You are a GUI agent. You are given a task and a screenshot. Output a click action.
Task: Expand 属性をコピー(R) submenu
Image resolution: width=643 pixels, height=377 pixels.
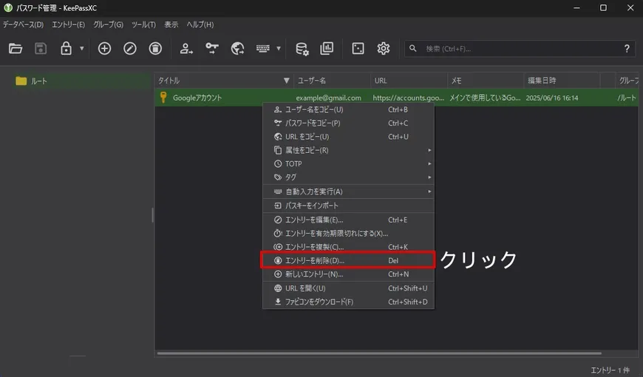pos(348,150)
